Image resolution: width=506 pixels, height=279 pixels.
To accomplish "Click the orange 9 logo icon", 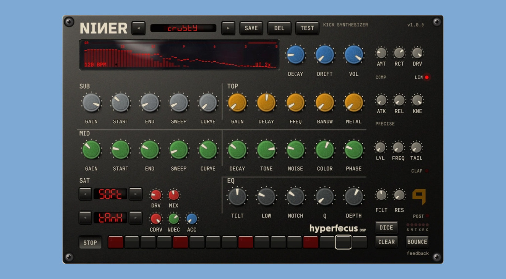I will coord(419,197).
